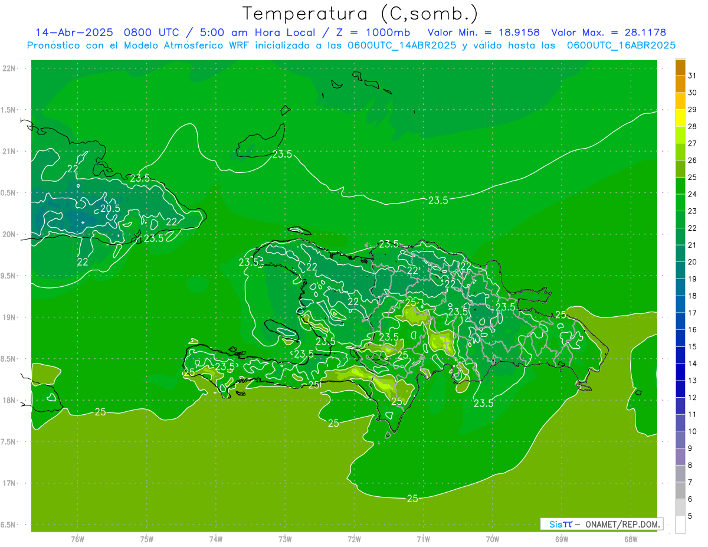Click the "71W" longitude axis label
The image size is (708, 547).
tap(423, 539)
